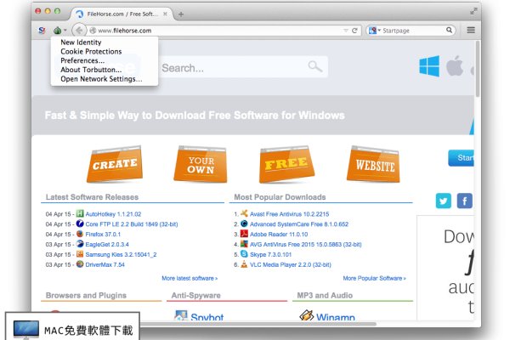
Task: Choose Cookie Protections menu entry
Action: 90,52
